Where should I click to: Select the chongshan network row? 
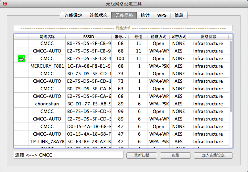121,104
